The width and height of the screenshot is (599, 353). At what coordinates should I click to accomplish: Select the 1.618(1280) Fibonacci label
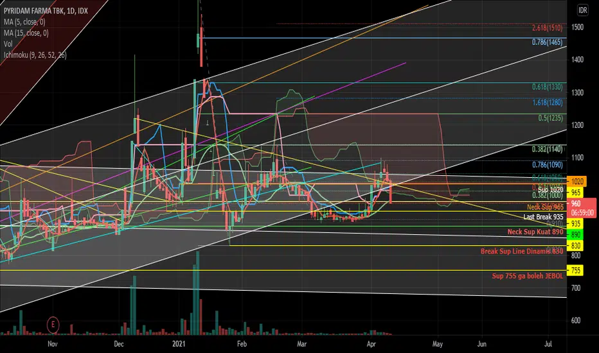[x=547, y=103]
